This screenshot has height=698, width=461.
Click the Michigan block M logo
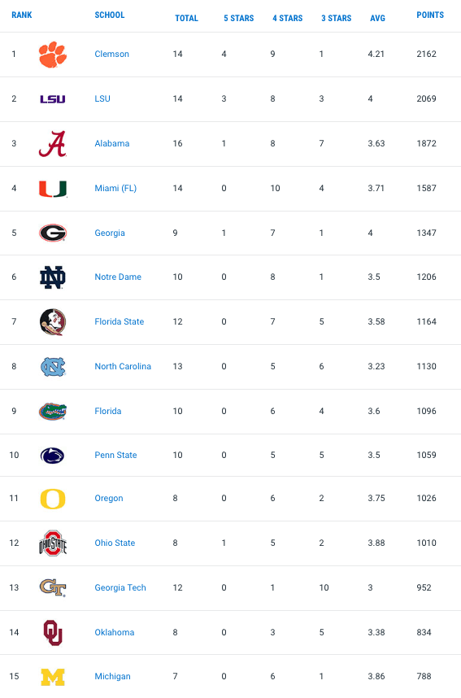(x=53, y=677)
